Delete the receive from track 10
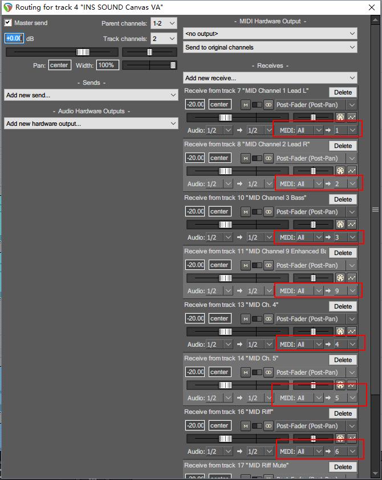The width and height of the screenshot is (382, 480). click(x=343, y=200)
